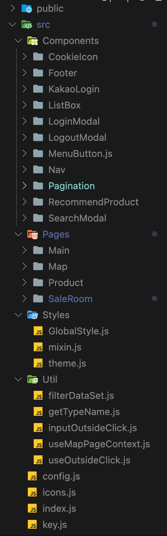Click the yellow Components folder icon
The width and height of the screenshot is (167, 536).
pos(32,41)
